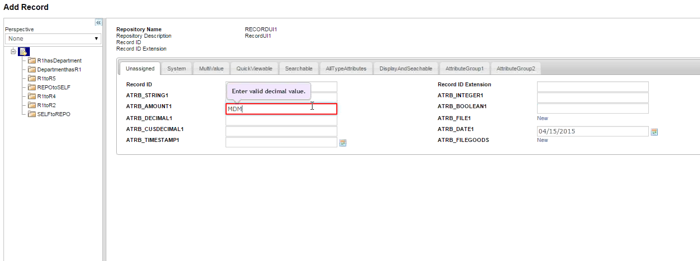Click the DepartmenthasR1 folder icon
Screen dimensions: 700x261
(32, 69)
